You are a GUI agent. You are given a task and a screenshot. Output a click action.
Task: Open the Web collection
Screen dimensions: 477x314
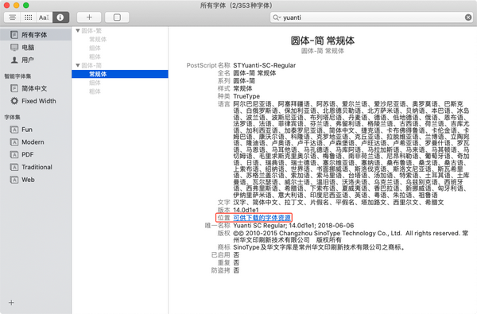36,180
